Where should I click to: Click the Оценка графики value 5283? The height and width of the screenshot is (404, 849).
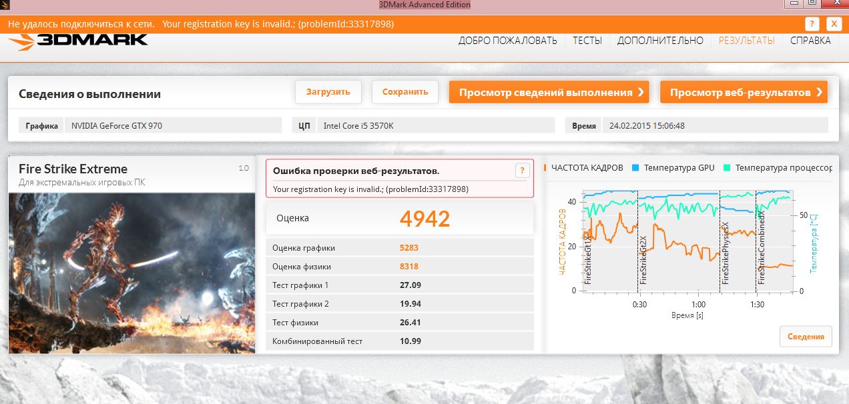pos(408,248)
